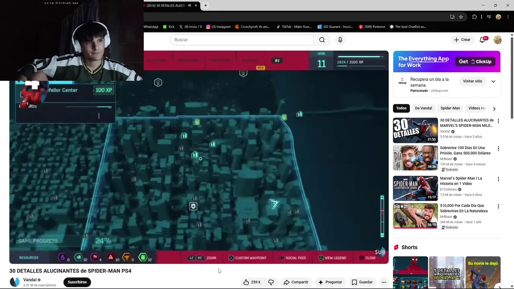Open a new browser tab
The image size is (514, 289).
click(x=206, y=5)
